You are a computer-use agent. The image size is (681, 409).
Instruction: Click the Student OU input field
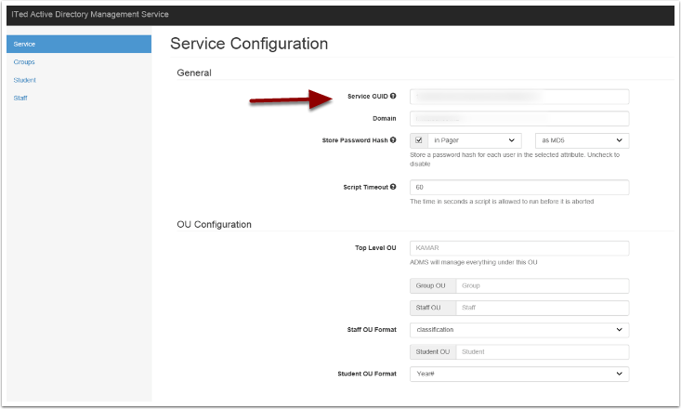tap(544, 351)
